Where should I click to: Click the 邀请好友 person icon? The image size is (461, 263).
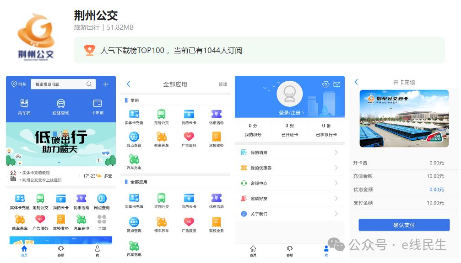[x=244, y=199]
